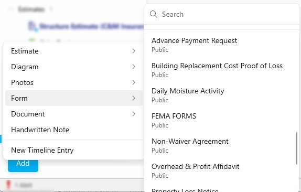This screenshot has height=192, width=301.
Task: Select New Timeline Entry
Action: [x=74, y=150]
